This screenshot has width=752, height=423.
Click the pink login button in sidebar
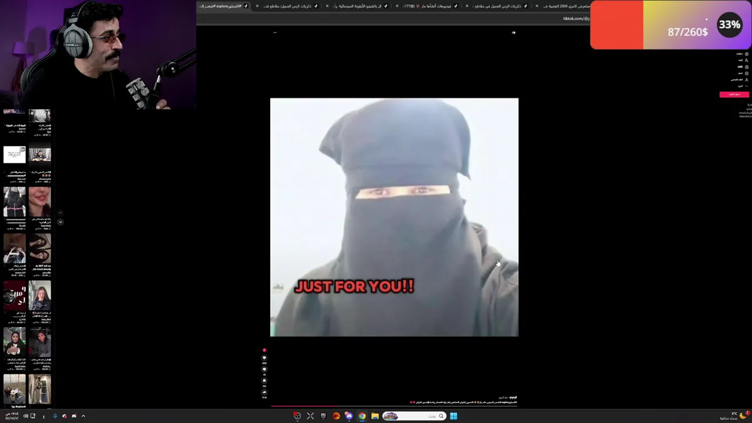[x=734, y=95]
